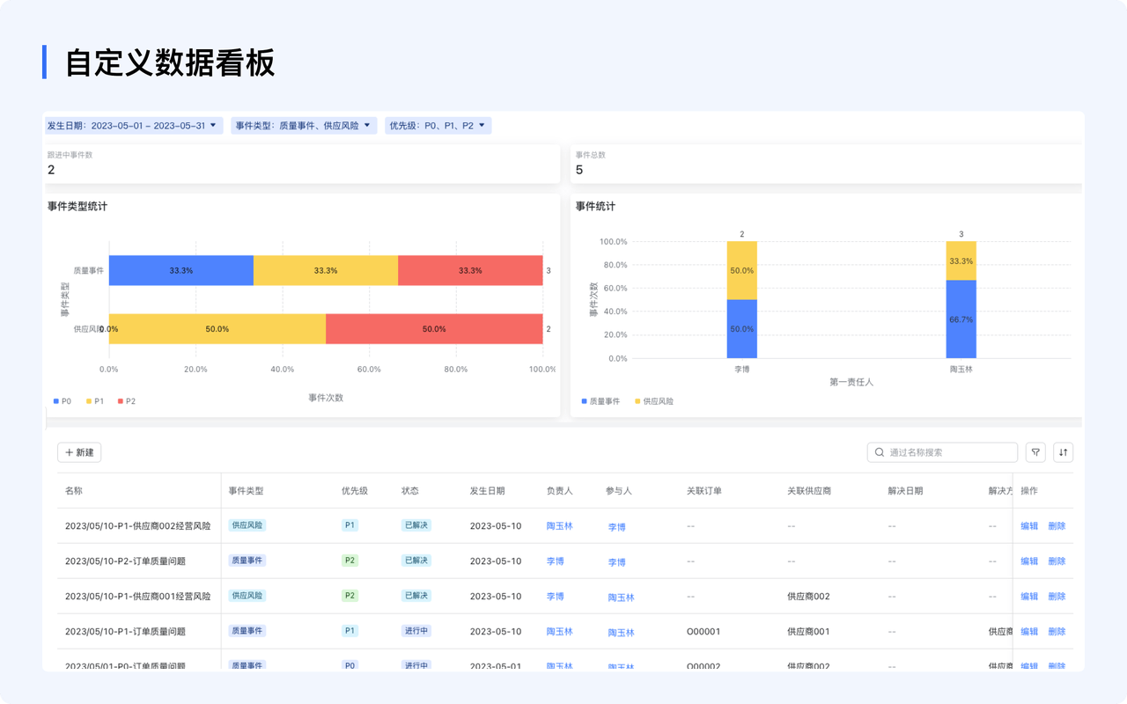Toggle the 质量事件 legend item in 事件统计
Viewport: 1127px width, 704px height.
pyautogui.click(x=600, y=401)
